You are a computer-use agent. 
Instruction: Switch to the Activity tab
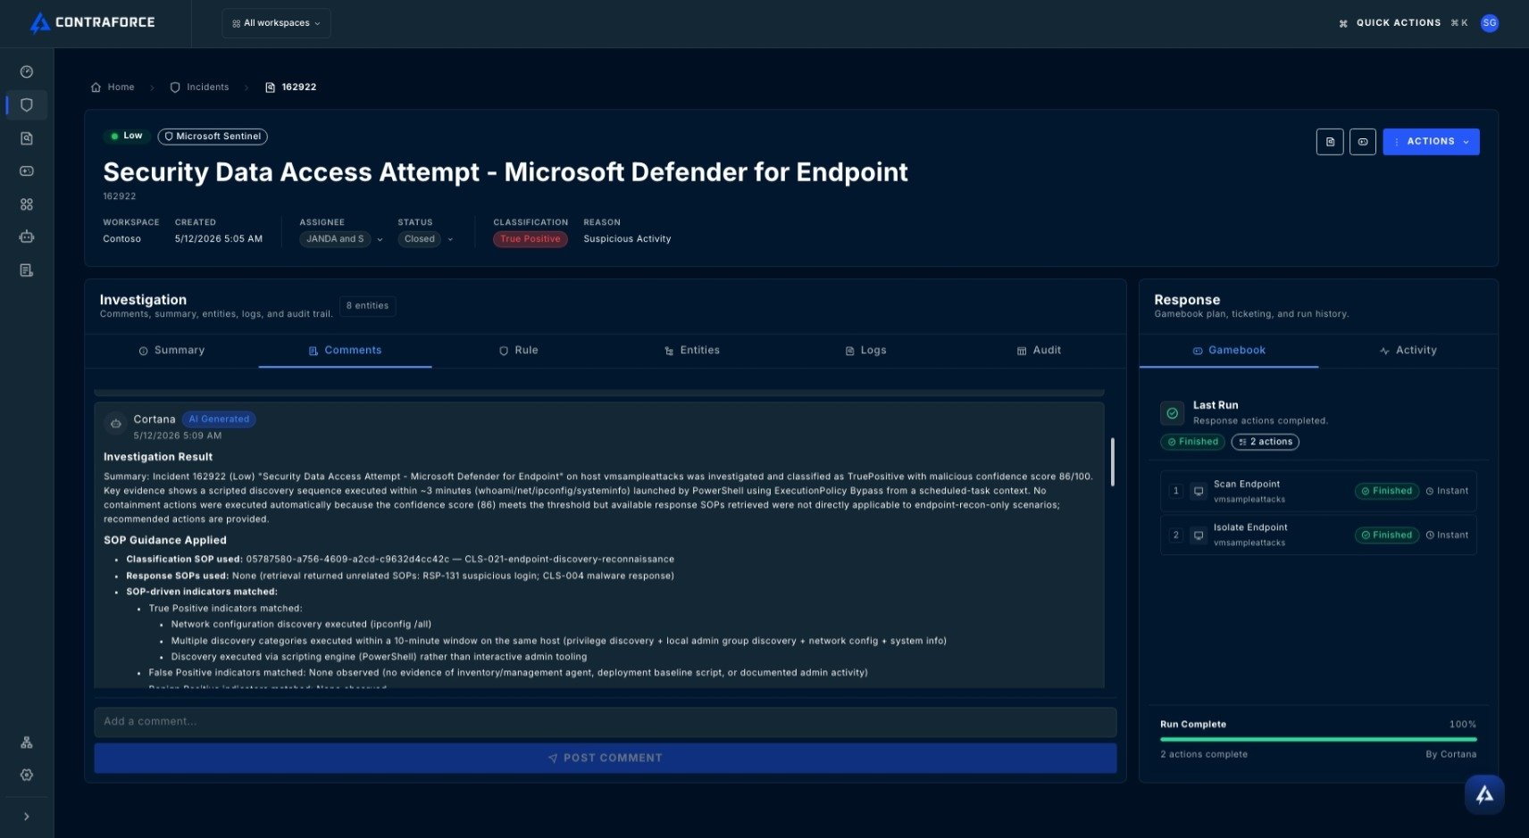pyautogui.click(x=1408, y=351)
